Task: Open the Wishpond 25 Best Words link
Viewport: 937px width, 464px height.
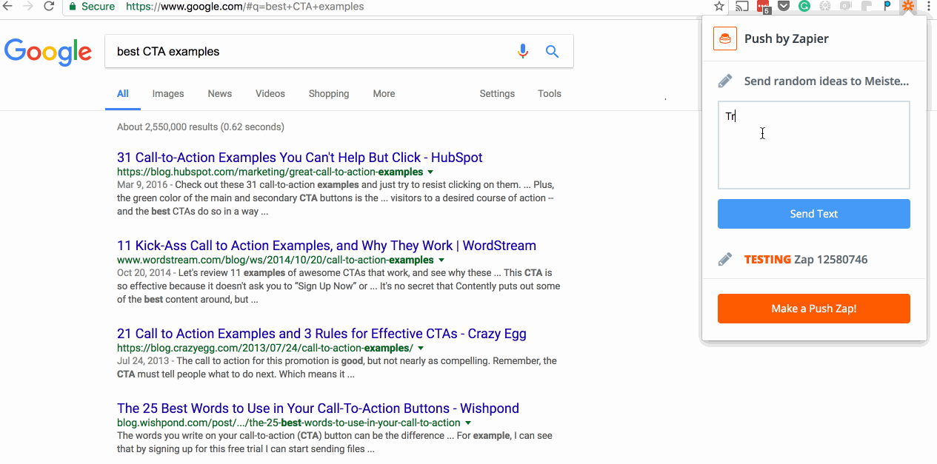Action: [318, 408]
